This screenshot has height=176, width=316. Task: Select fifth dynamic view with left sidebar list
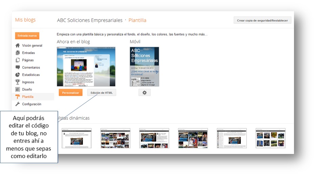232,138
